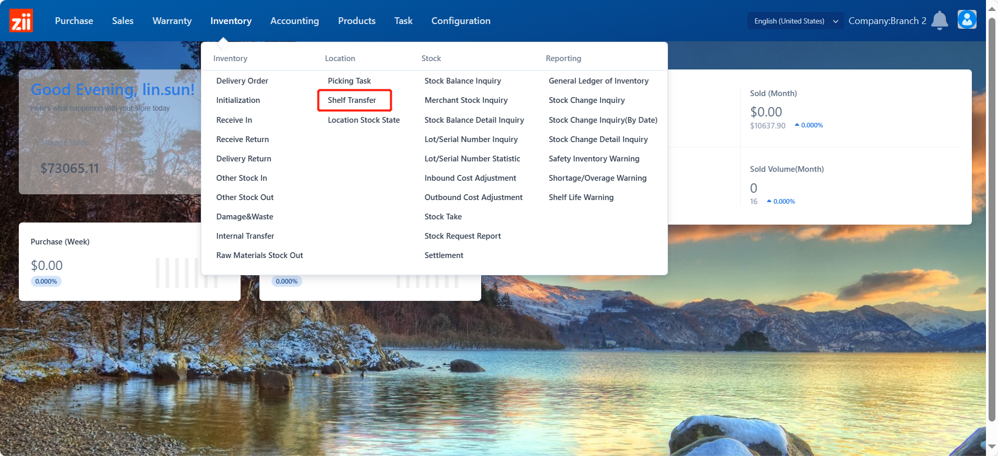The width and height of the screenshot is (998, 456).
Task: Open Shortage/Overage Warning
Action: pos(598,178)
